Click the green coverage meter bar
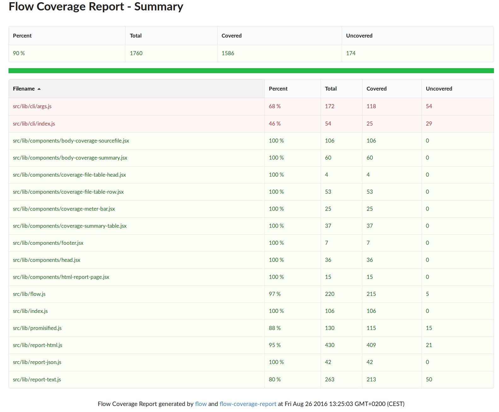The width and height of the screenshot is (499, 412). click(251, 71)
